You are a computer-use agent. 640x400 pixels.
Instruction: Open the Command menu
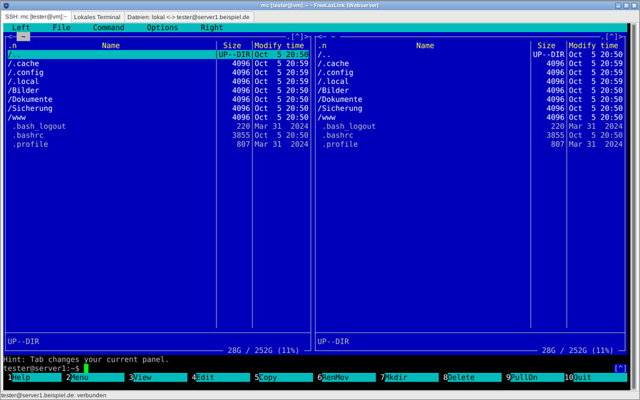108,28
